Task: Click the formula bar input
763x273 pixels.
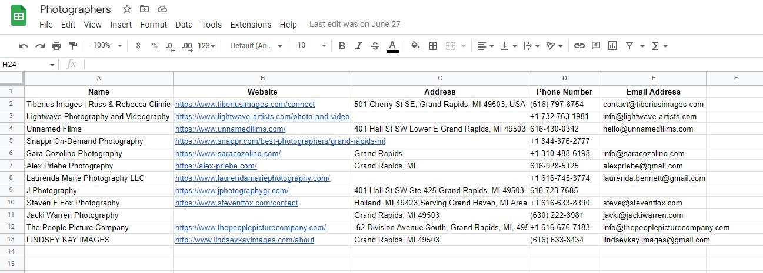Action: coord(424,64)
